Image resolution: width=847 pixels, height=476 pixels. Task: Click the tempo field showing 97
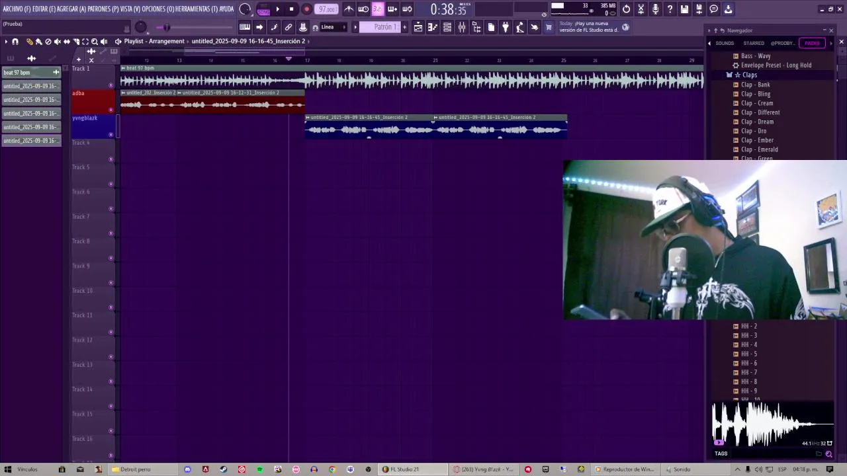point(327,9)
